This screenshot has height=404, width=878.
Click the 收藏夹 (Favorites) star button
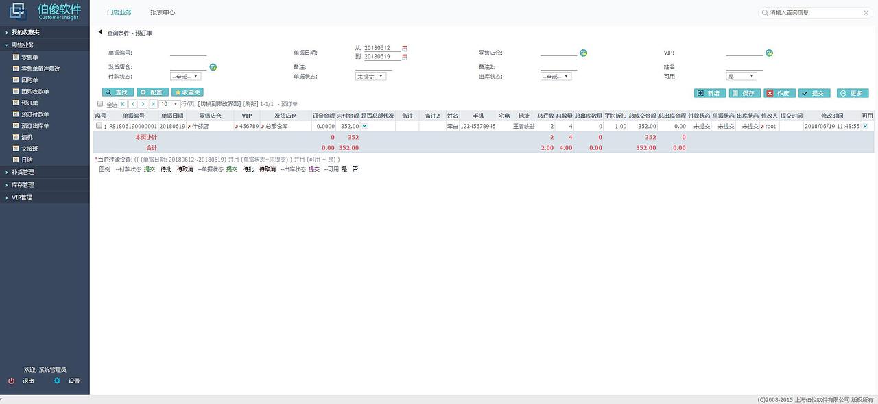tap(187, 92)
